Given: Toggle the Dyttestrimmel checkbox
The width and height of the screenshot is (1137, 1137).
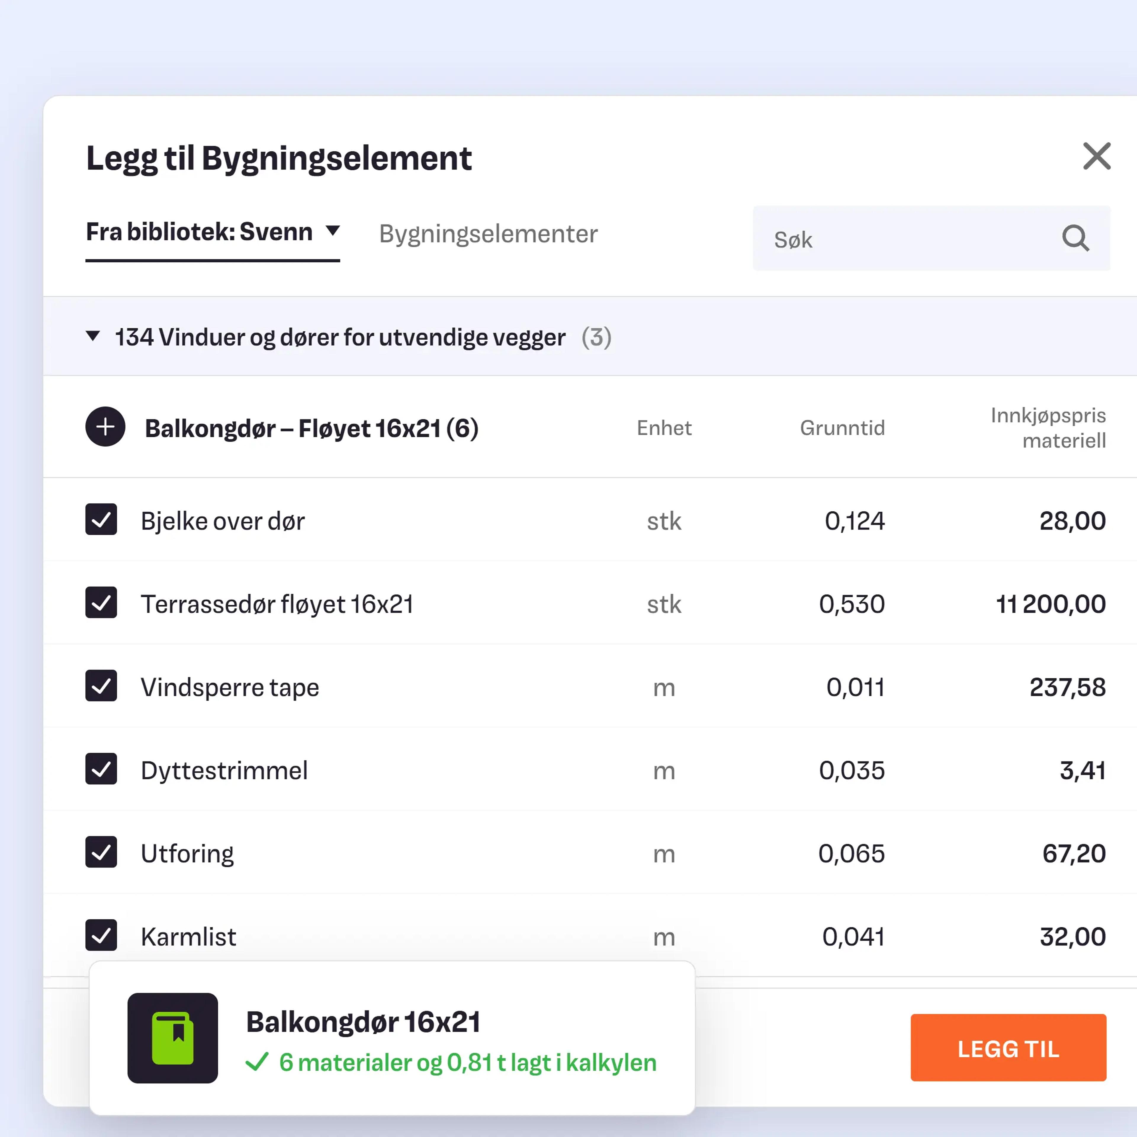Looking at the screenshot, I should (x=101, y=769).
